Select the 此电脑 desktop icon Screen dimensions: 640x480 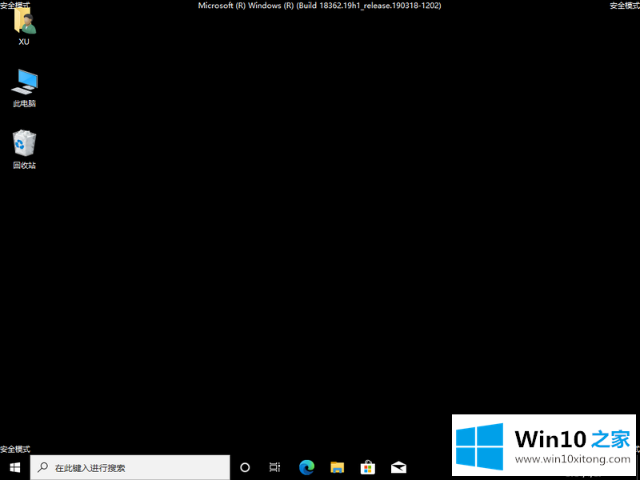[x=24, y=87]
